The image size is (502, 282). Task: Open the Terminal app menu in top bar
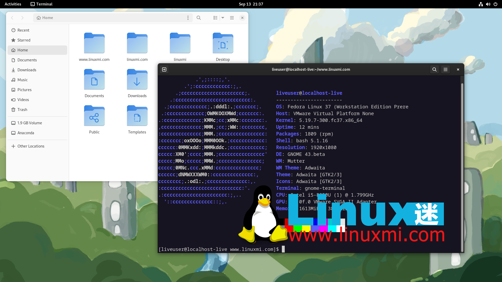[42, 4]
